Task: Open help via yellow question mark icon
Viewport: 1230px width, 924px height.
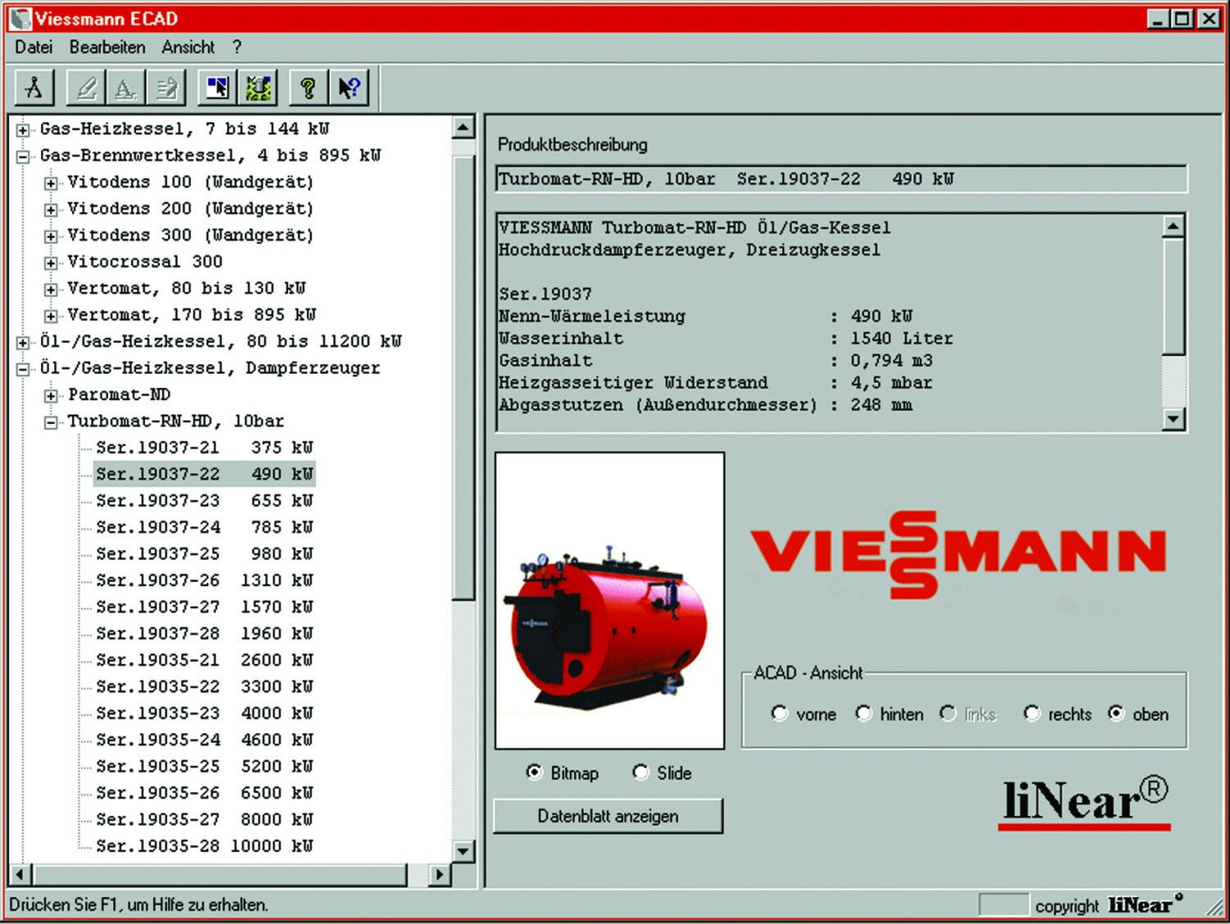Action: (x=308, y=87)
